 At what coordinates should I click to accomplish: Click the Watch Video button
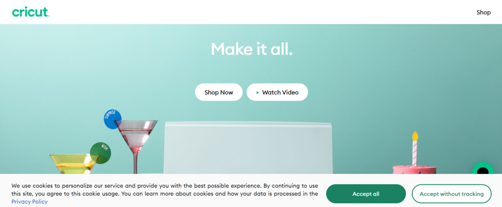tap(277, 92)
